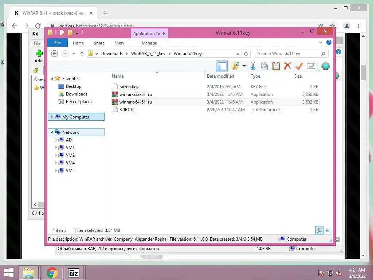This screenshot has width=373, height=280.
Task: Click the WinRAR_6_11_key breadcrumb segment
Action: click(x=148, y=54)
